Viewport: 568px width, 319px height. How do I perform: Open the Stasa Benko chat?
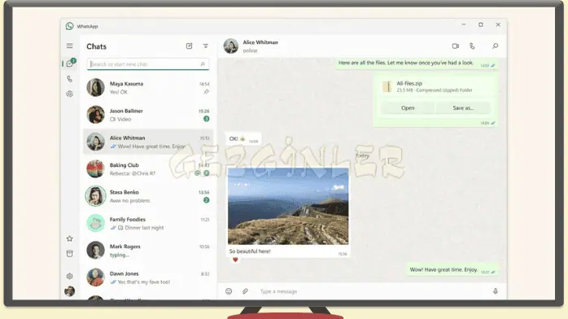click(148, 196)
